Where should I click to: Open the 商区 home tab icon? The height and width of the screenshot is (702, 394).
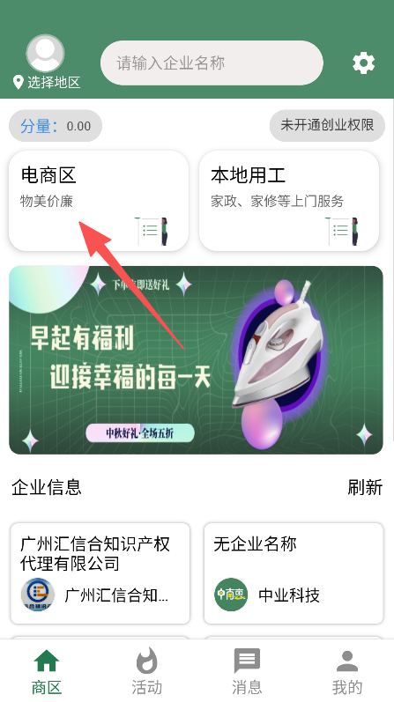tap(47, 661)
